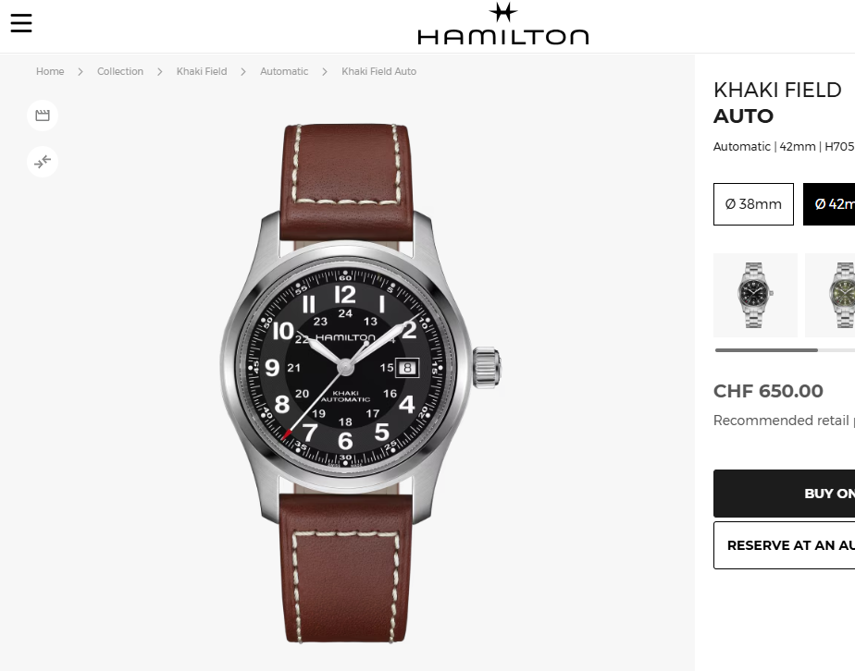This screenshot has height=671, width=855.
Task: Click the collapse arrows icon button
Action: (x=43, y=162)
